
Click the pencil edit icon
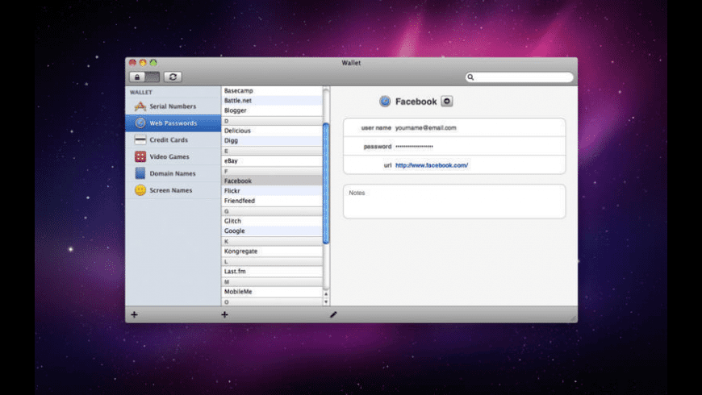333,314
